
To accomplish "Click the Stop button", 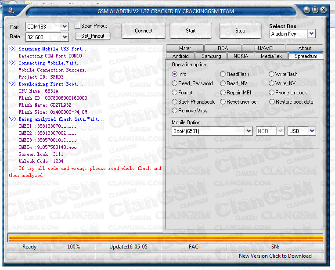I will click(x=240, y=31).
